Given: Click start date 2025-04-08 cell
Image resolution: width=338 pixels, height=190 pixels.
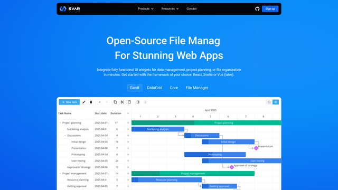Looking at the screenshot, I should coord(101,148).
